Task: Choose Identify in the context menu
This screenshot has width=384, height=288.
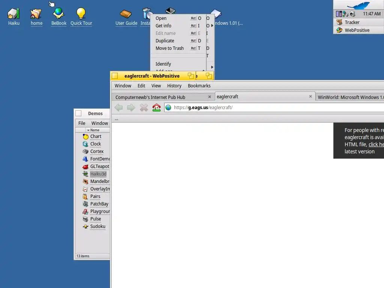Action: click(178, 64)
